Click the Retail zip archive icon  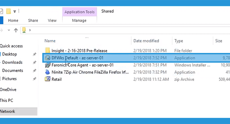click(x=47, y=79)
